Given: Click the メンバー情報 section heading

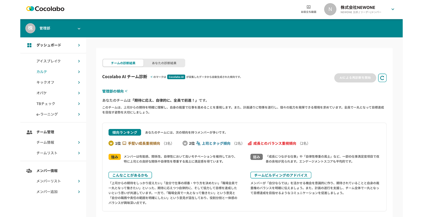Looking at the screenshot, I should (47, 171).
